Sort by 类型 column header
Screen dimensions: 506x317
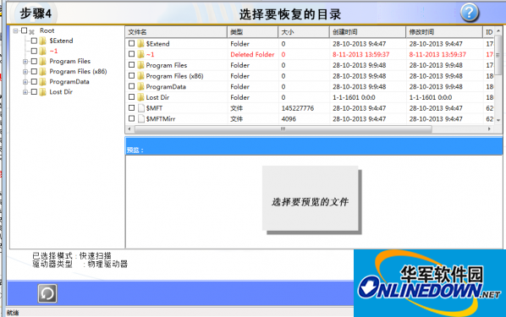(253, 32)
